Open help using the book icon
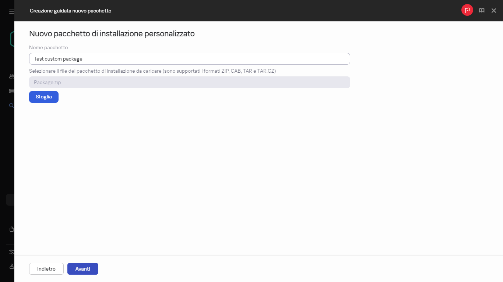Image resolution: width=503 pixels, height=282 pixels. tap(481, 10)
